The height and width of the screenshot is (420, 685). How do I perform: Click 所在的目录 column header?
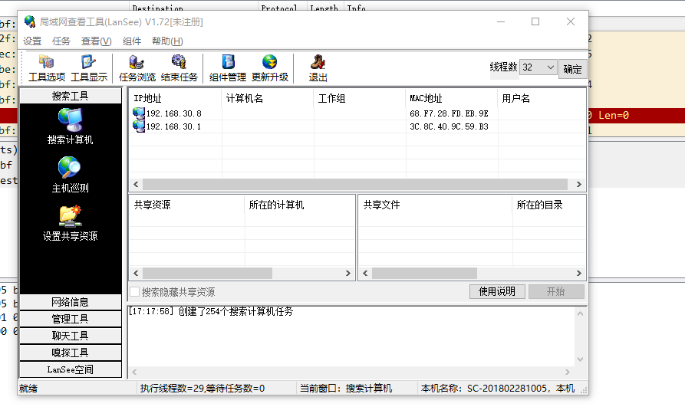tap(549, 205)
